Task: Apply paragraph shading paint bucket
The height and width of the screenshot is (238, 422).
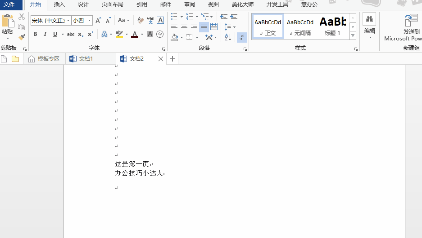Action: pos(175,37)
